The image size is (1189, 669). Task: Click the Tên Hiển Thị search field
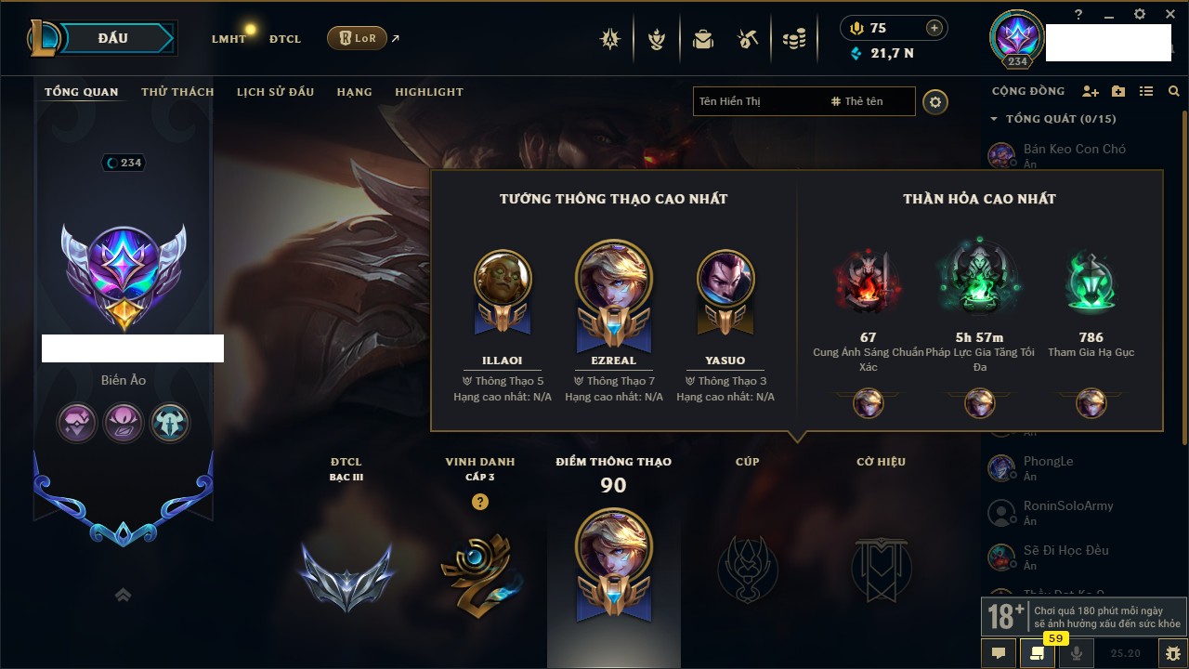click(759, 101)
